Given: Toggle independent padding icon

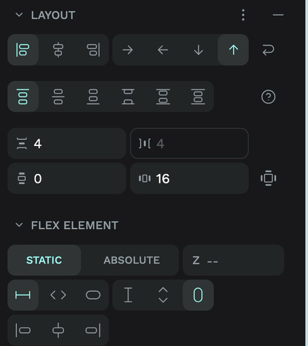Looking at the screenshot, I should point(269,178).
